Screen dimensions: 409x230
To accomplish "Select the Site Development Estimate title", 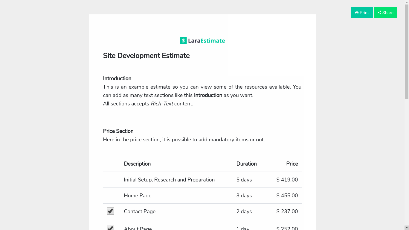I will [146, 56].
